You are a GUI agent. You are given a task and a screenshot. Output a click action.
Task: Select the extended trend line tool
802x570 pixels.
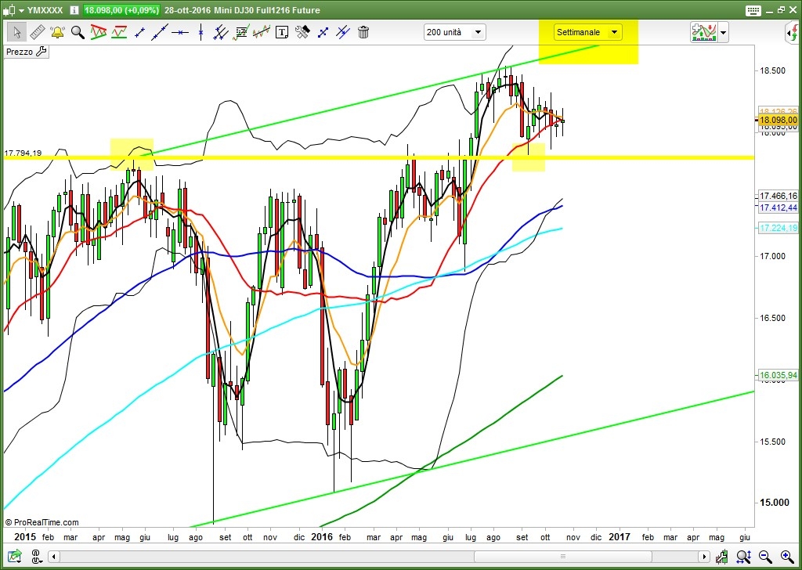click(160, 32)
